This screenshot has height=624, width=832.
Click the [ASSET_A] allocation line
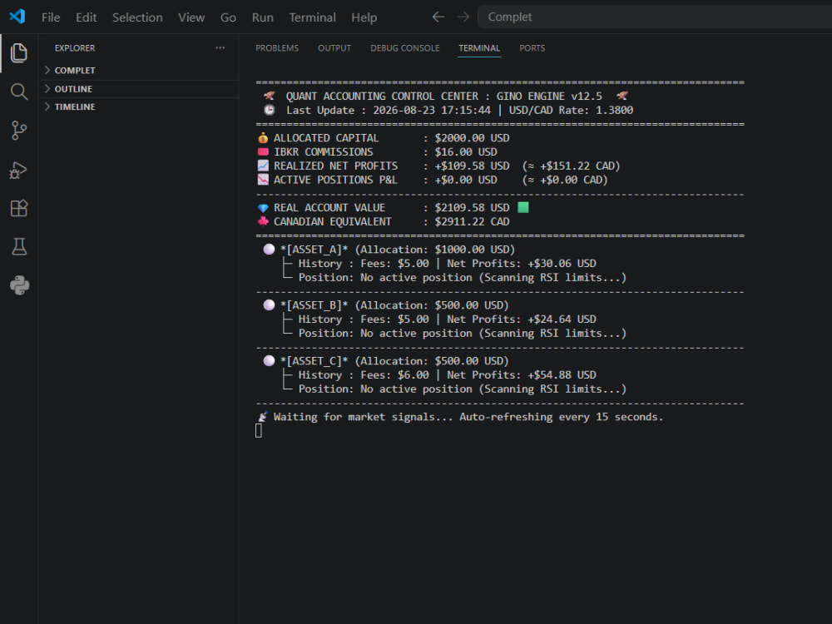389,250
